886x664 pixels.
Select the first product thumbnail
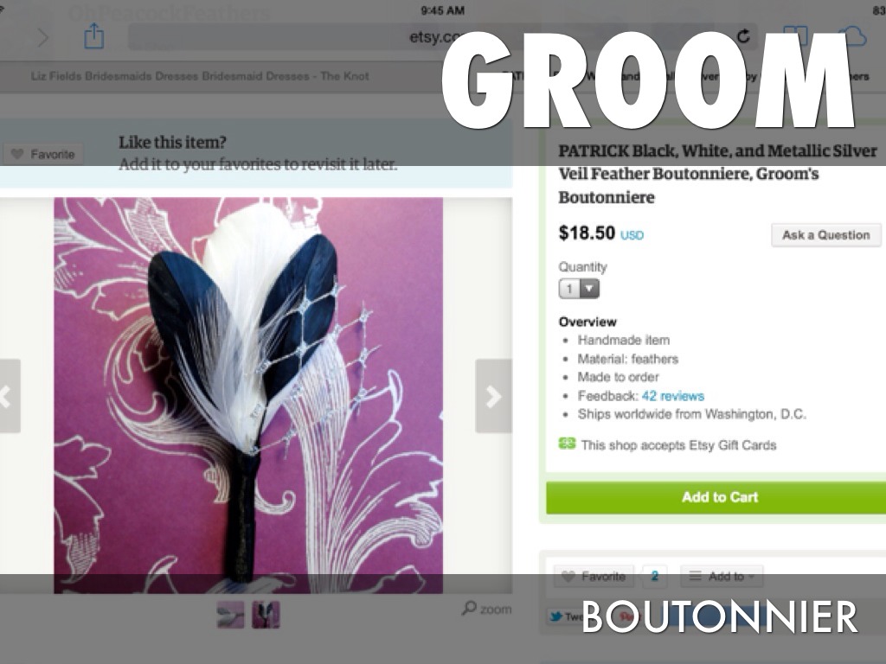(x=230, y=615)
